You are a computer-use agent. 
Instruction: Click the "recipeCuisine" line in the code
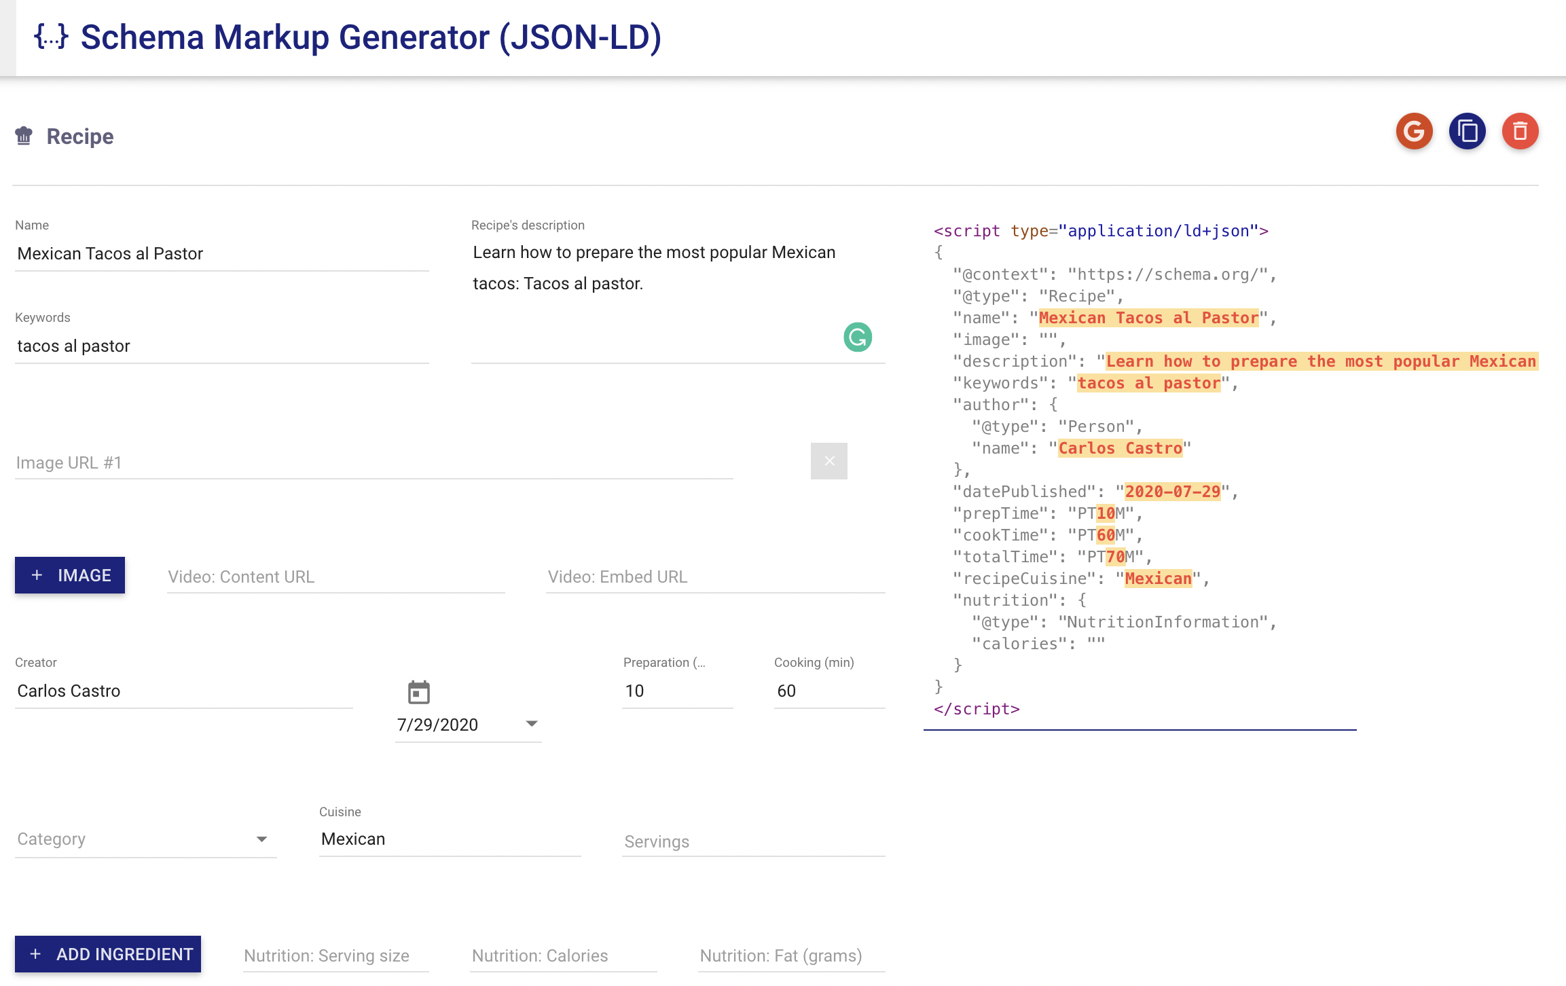[x=1082, y=579]
